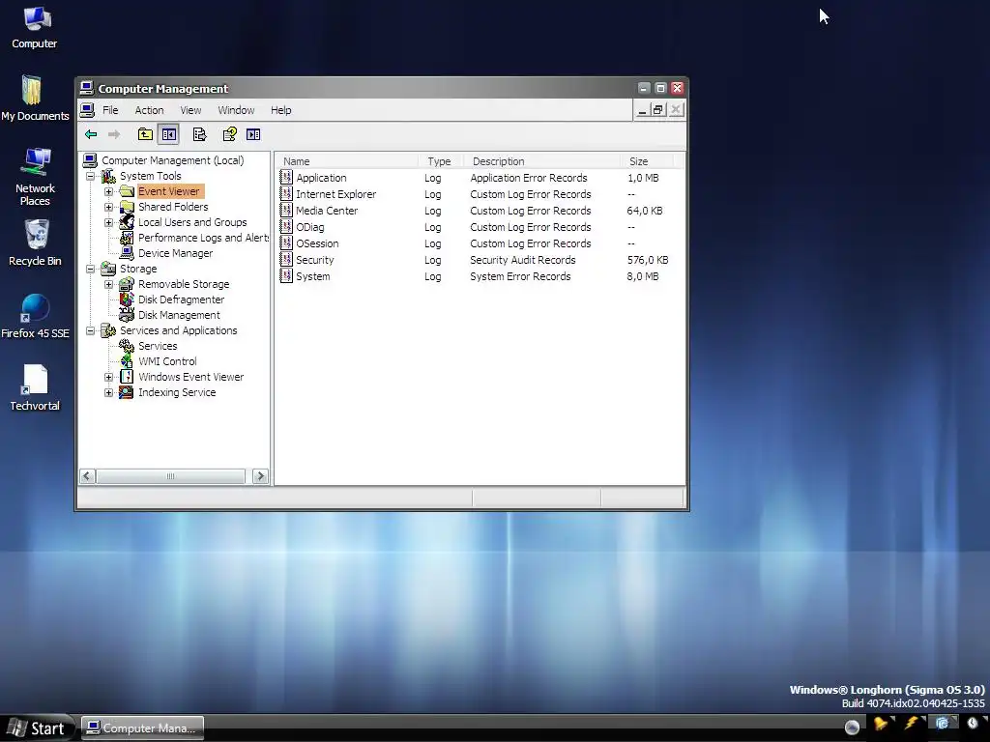Image resolution: width=990 pixels, height=742 pixels.
Task: Sort list by Name column header
Action: [x=347, y=161]
